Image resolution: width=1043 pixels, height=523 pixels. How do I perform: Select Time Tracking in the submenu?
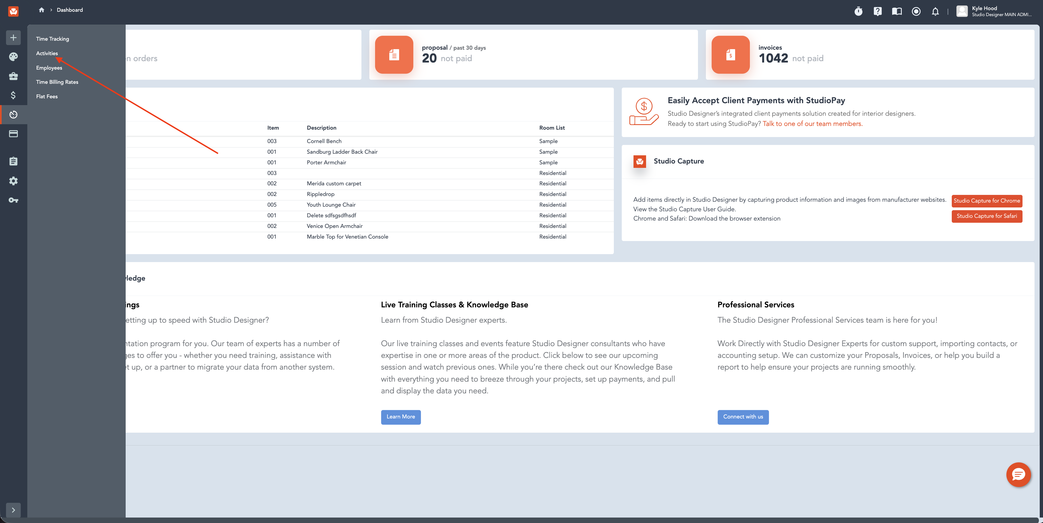click(x=53, y=39)
